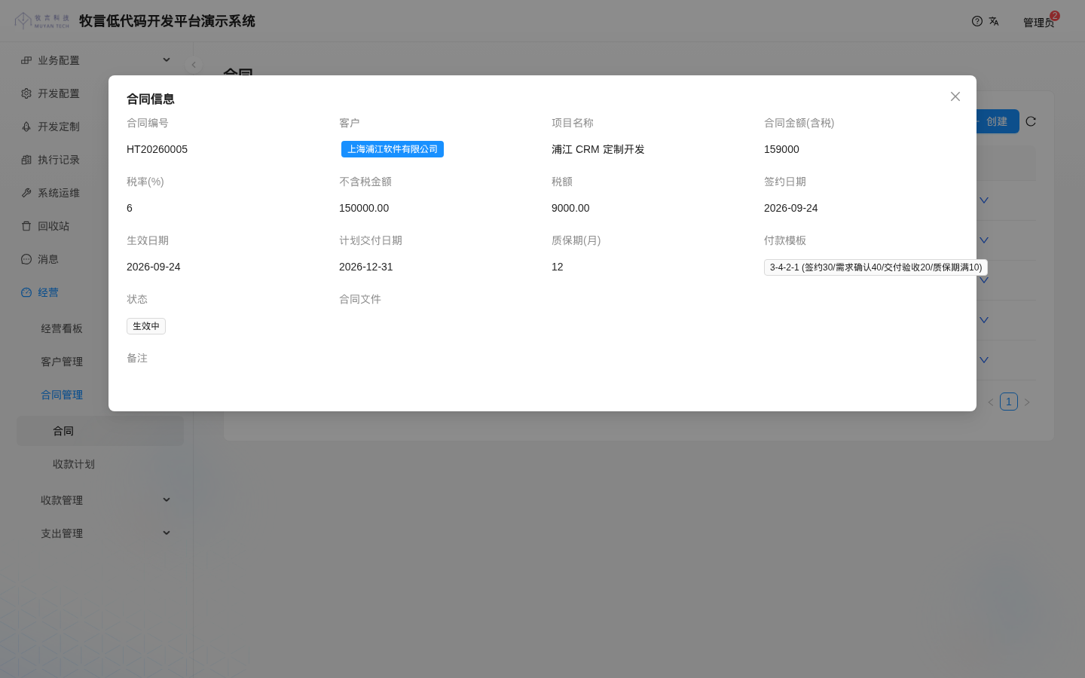1085x678 pixels.
Task: Click the 系统运维 wrench icon
Action: tap(26, 193)
